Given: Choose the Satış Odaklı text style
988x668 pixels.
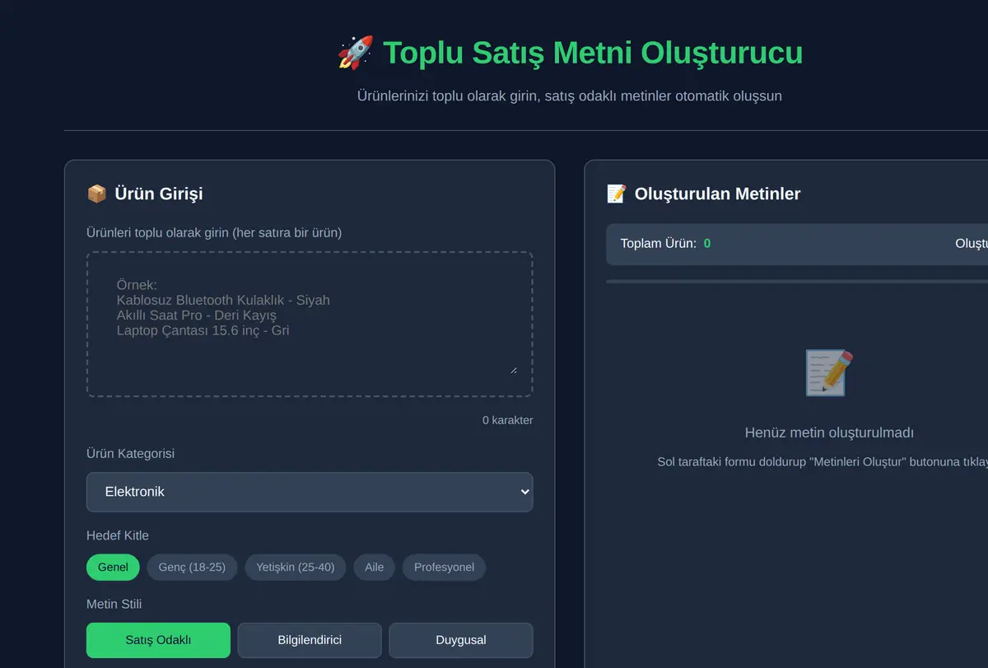Looking at the screenshot, I should pos(158,640).
